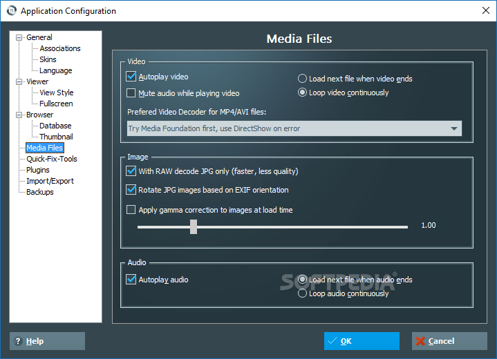This screenshot has width=497, height=359.
Task: Select Loop video continuously
Action: pyautogui.click(x=302, y=93)
